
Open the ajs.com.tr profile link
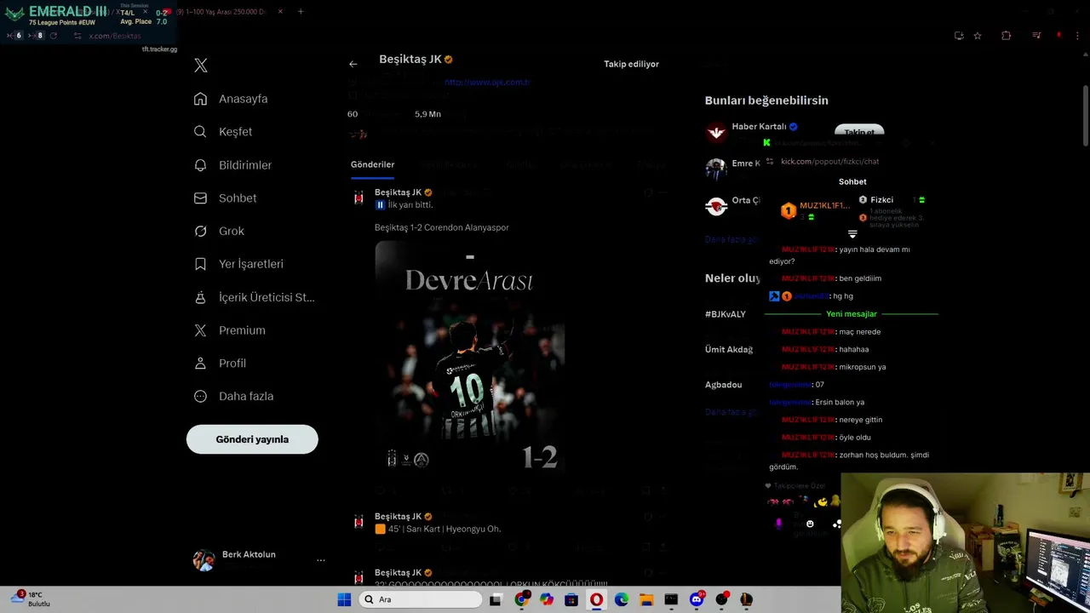point(487,83)
